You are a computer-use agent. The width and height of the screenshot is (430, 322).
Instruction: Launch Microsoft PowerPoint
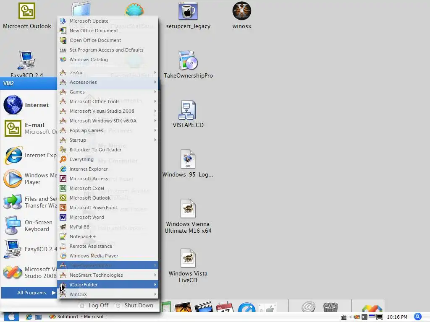point(108,207)
